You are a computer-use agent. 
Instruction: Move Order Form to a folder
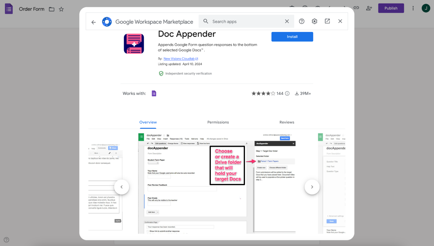point(51,9)
